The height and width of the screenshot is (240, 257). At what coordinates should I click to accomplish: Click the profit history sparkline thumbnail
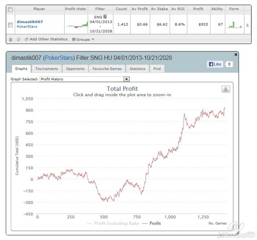click(x=77, y=25)
